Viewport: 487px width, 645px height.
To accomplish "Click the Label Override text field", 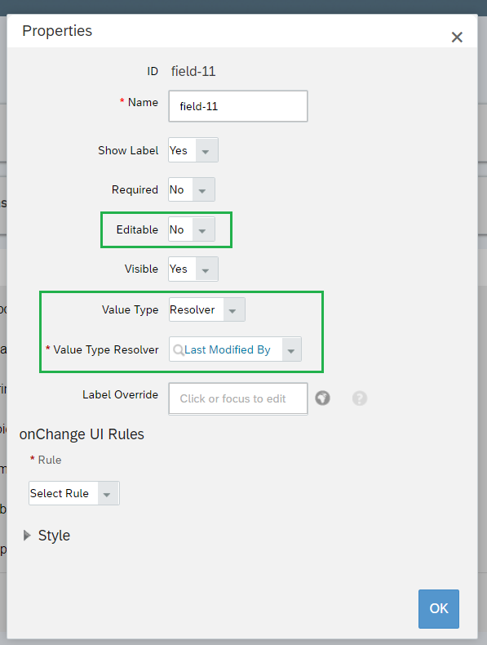I will [238, 398].
